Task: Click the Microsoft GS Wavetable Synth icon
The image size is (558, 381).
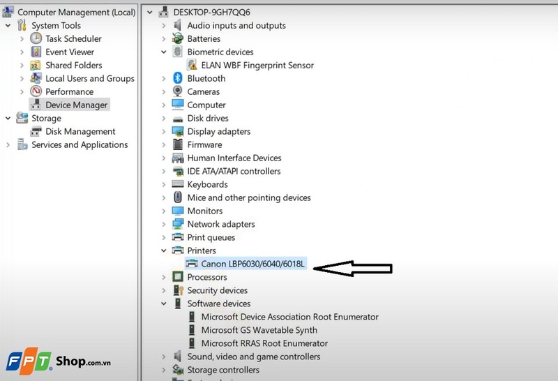Action: point(192,330)
